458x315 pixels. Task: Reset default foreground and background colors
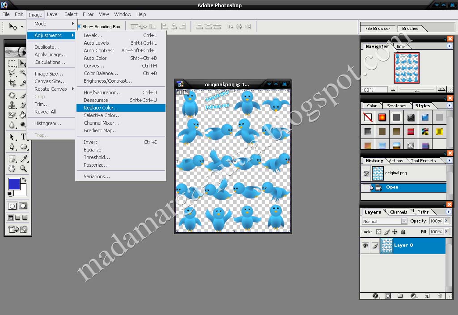(x=10, y=194)
